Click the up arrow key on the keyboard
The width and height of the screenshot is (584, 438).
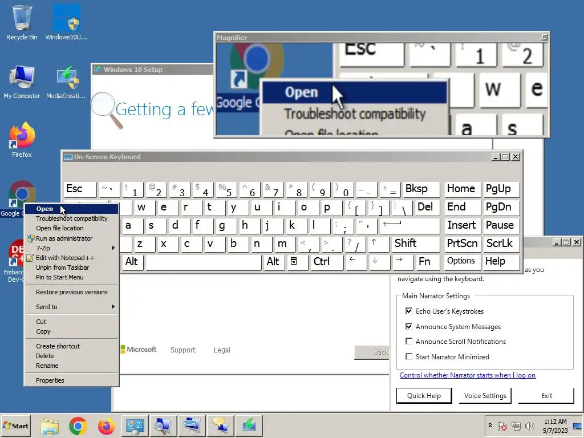point(379,244)
